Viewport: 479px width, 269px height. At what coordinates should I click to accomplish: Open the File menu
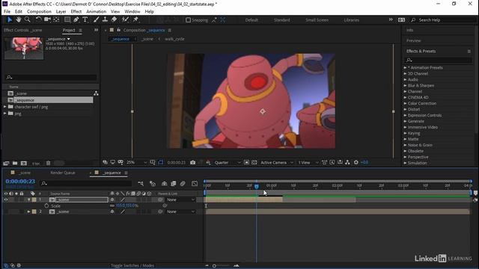tap(7, 12)
